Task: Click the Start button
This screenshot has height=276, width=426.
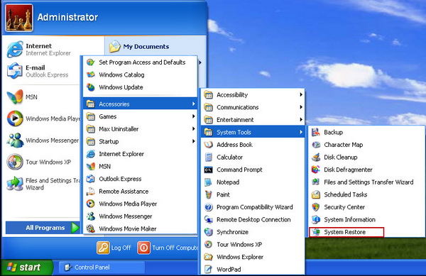Action: pos(27,267)
